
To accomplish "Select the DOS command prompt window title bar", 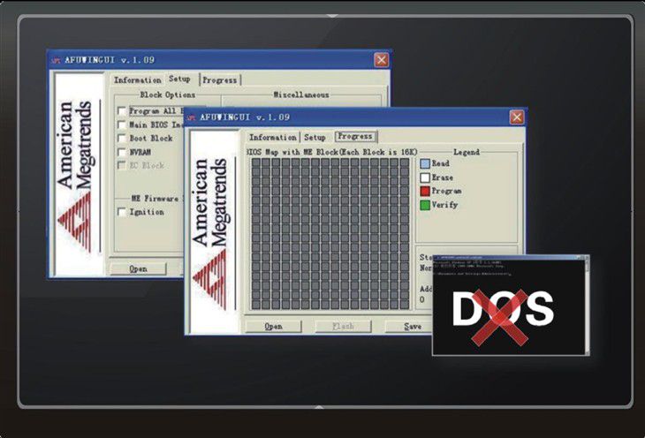I will click(510, 257).
